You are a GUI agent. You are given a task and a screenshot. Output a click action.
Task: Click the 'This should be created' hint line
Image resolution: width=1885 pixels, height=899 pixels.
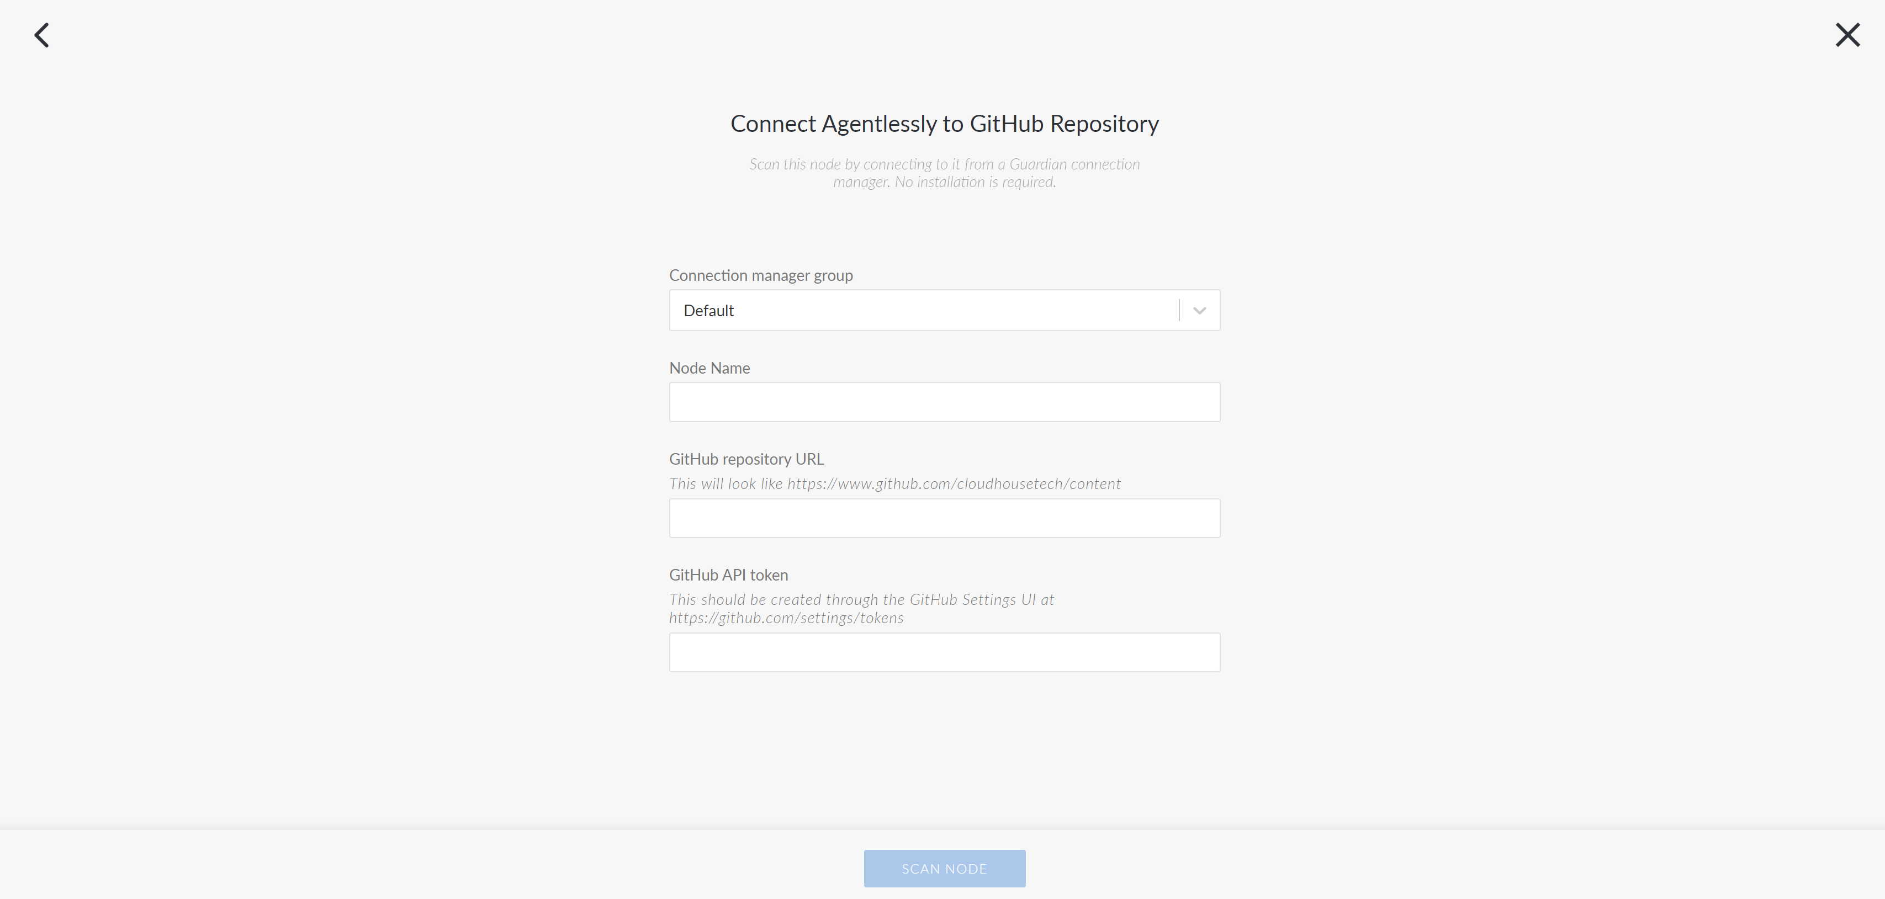pos(861,599)
